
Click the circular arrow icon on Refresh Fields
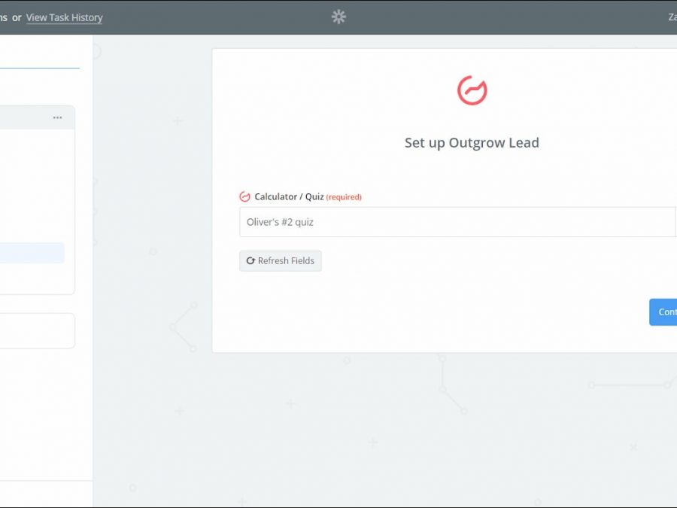pos(250,261)
